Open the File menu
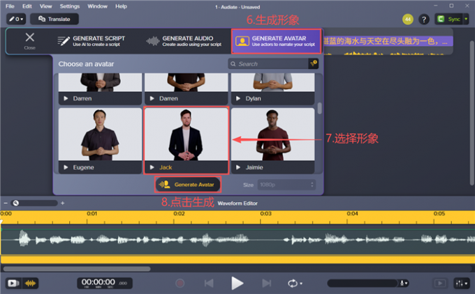Image resolution: width=475 pixels, height=294 pixels. click(10, 6)
